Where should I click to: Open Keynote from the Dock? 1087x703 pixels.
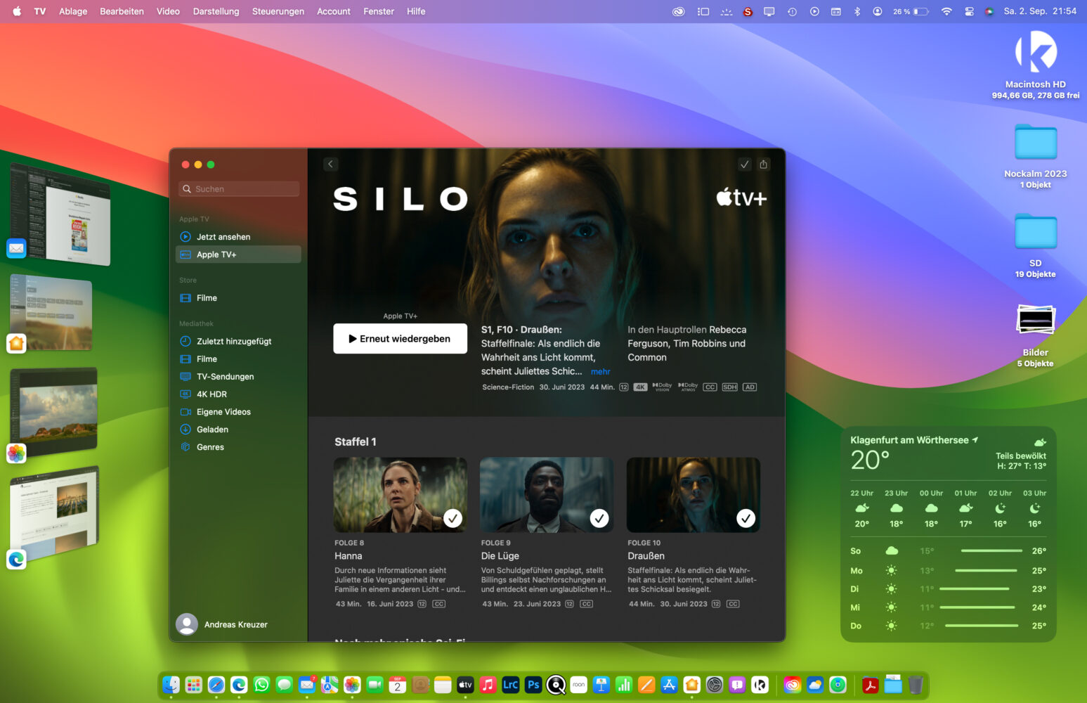pos(601,685)
